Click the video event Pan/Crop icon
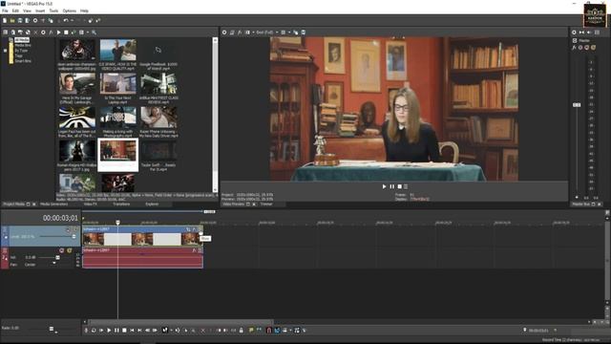Screen dimensions: 611x344 (x=188, y=229)
